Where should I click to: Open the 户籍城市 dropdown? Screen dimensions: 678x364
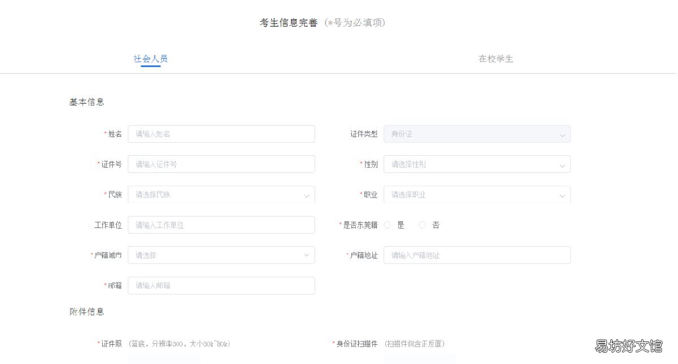click(x=221, y=255)
